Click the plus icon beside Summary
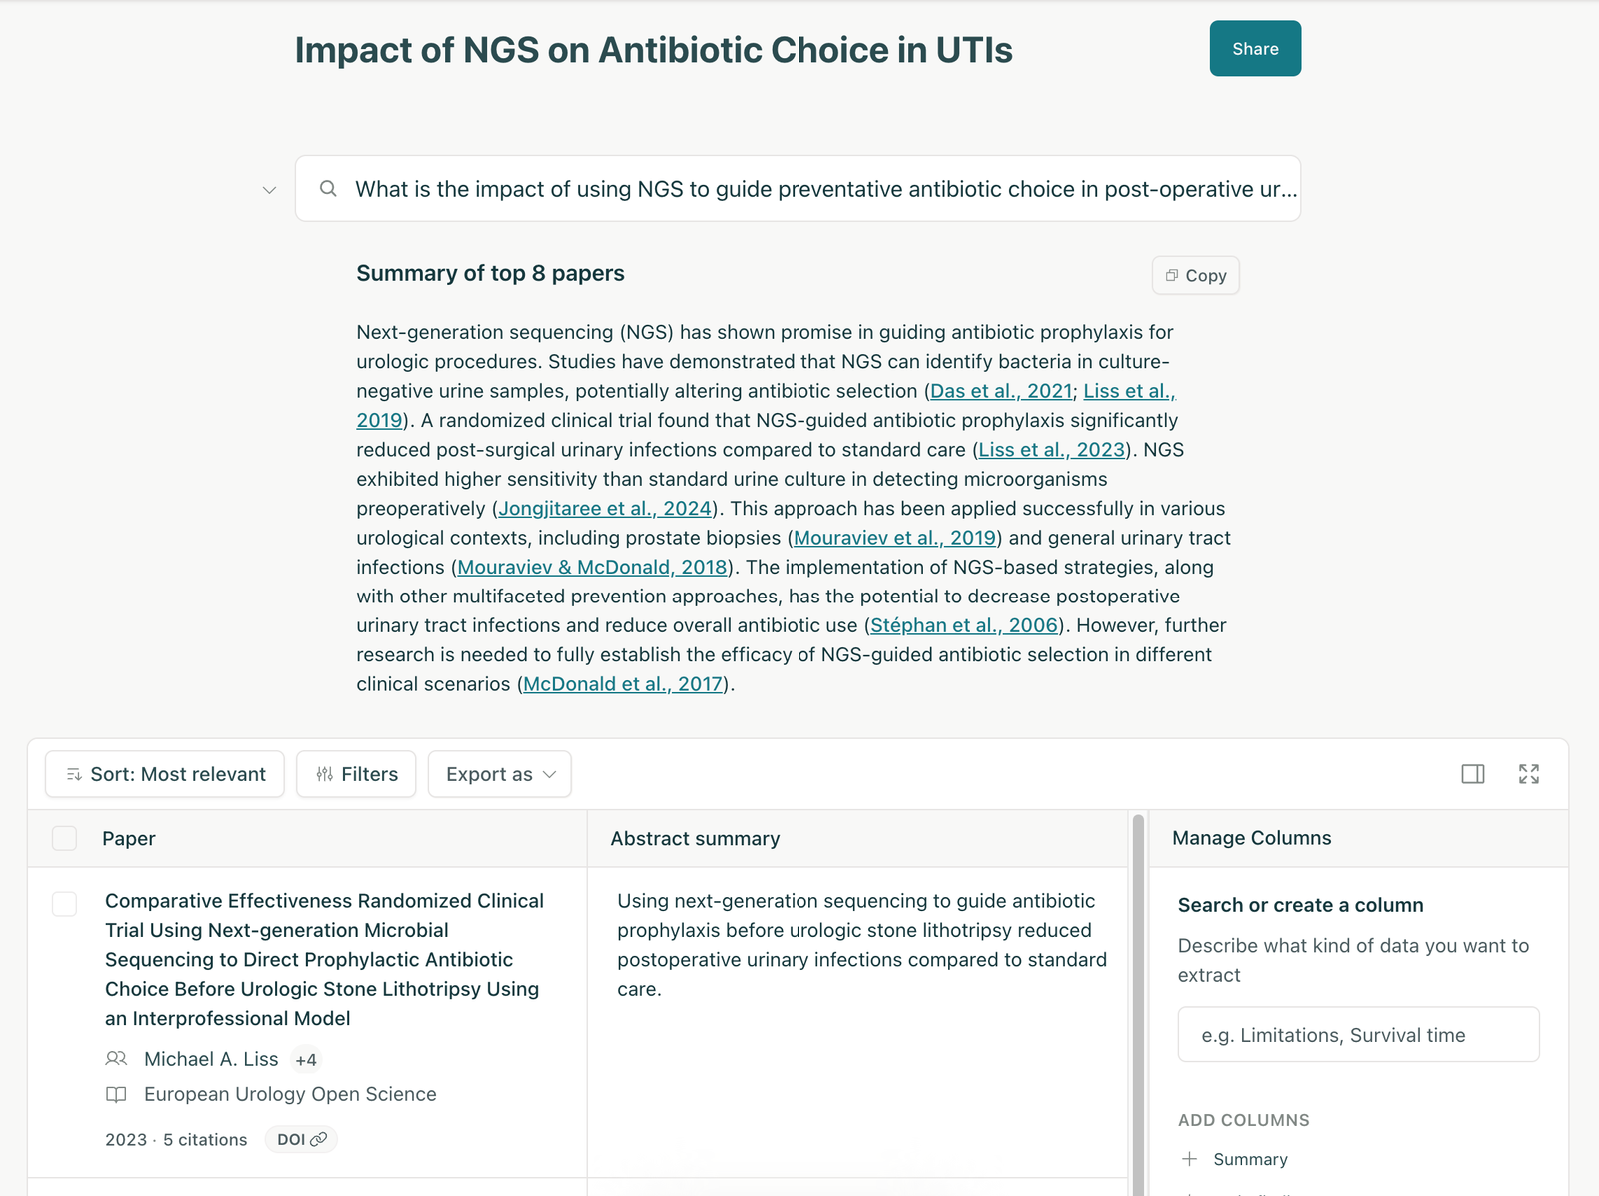Image resolution: width=1599 pixels, height=1196 pixels. [x=1189, y=1159]
